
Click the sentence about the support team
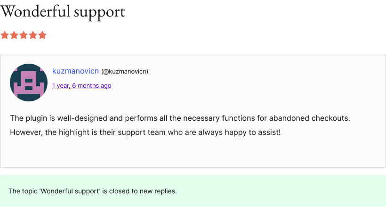[145, 133]
